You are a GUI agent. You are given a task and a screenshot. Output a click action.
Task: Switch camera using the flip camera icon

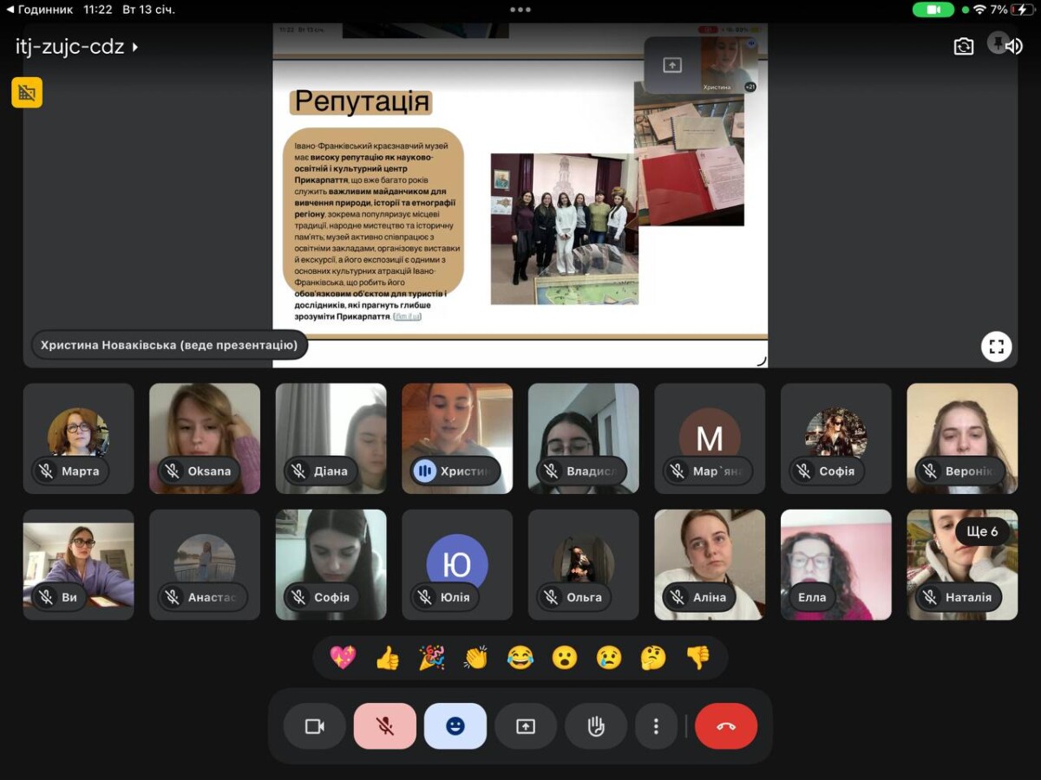(x=964, y=47)
